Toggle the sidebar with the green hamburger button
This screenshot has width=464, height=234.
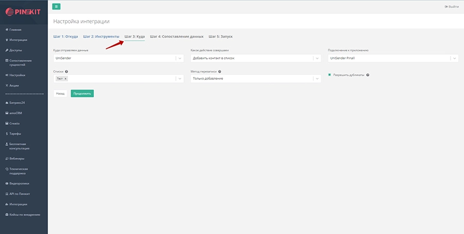click(x=57, y=7)
